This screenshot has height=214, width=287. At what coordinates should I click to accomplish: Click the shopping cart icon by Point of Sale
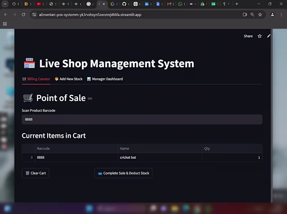[x=28, y=98]
